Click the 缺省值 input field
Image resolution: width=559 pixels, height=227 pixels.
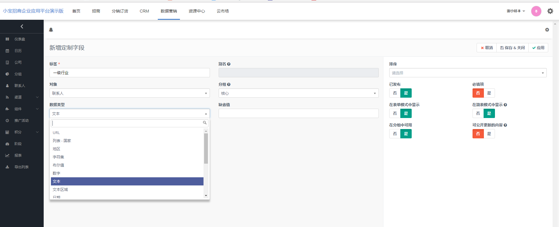298,113
